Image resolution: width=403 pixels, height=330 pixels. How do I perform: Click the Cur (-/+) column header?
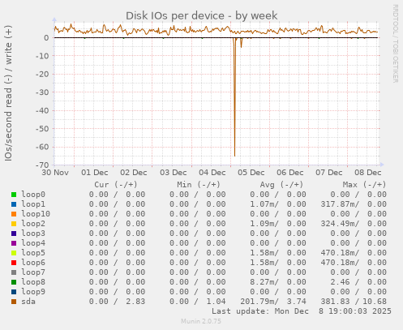(116, 185)
